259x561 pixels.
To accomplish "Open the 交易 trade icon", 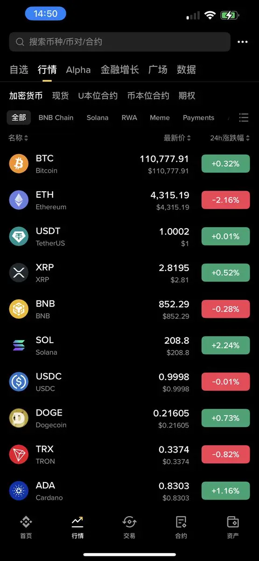I will click(129, 522).
